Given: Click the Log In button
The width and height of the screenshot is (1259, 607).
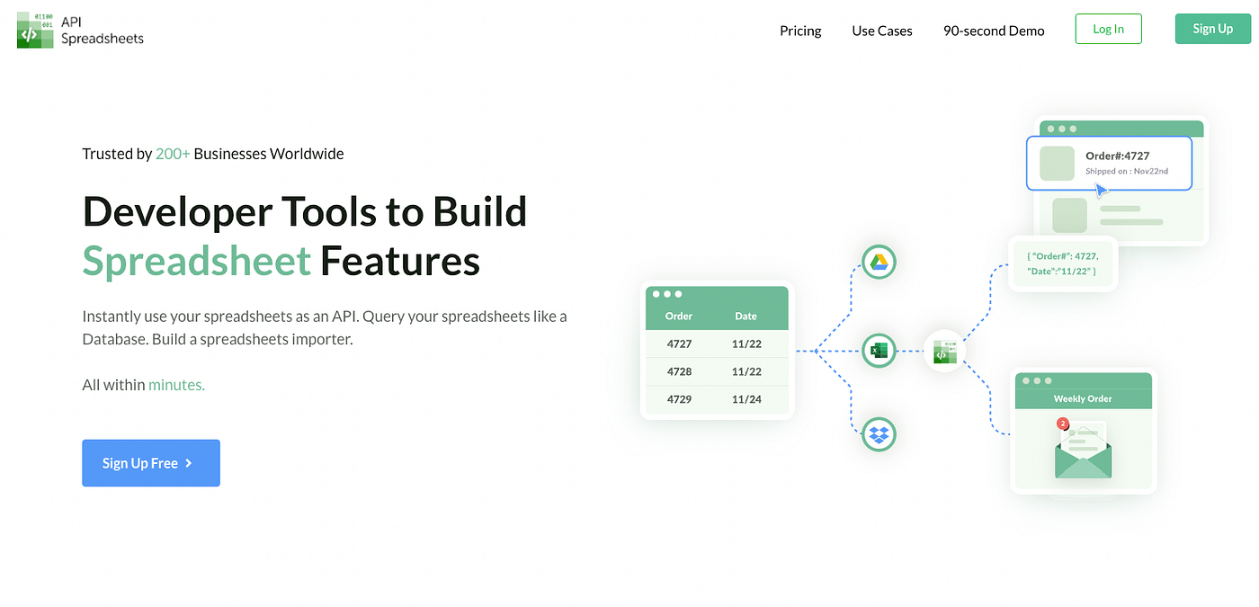Looking at the screenshot, I should click(x=1108, y=29).
